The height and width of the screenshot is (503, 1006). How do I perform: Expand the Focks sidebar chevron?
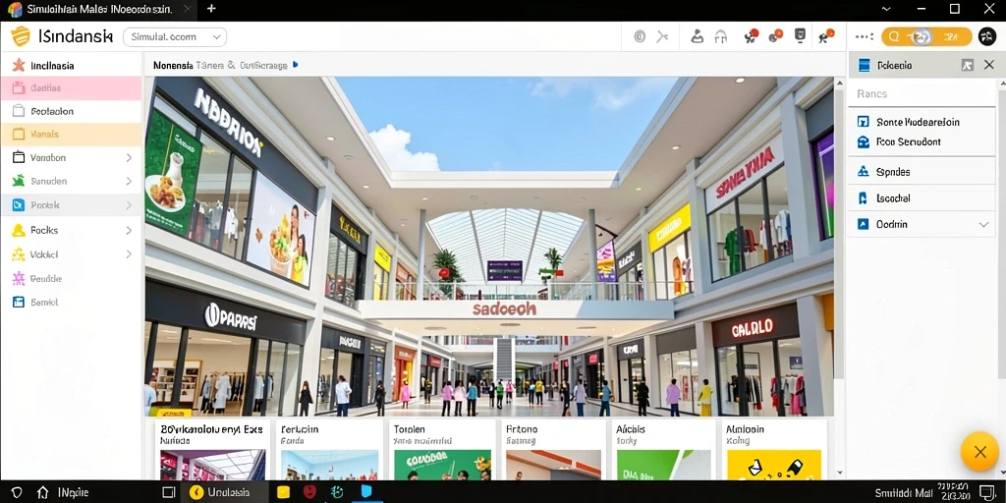click(x=129, y=230)
